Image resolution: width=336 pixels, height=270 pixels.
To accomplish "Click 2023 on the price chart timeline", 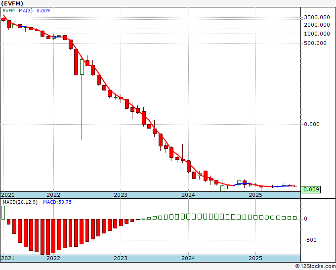I will (121, 195).
